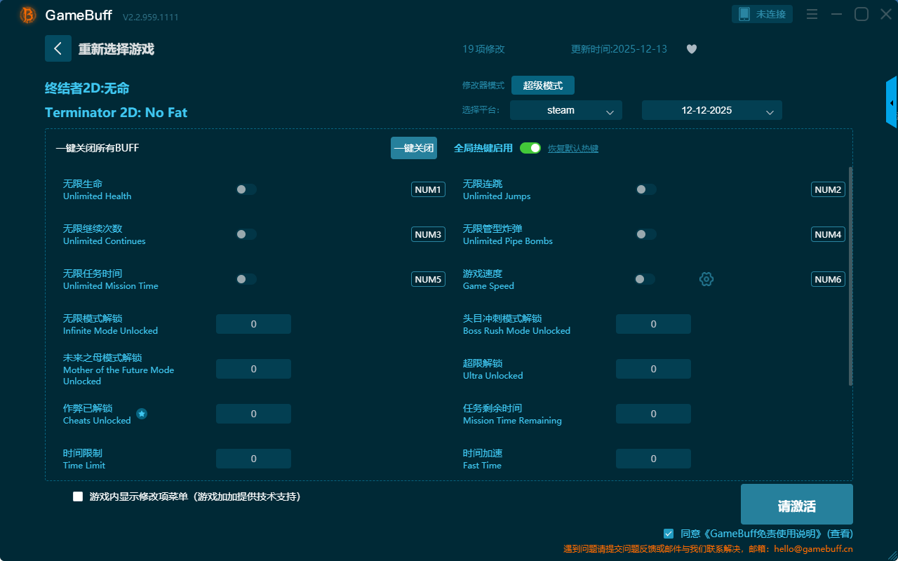Click the back arrow to reselect game
The image size is (898, 561).
pos(58,48)
